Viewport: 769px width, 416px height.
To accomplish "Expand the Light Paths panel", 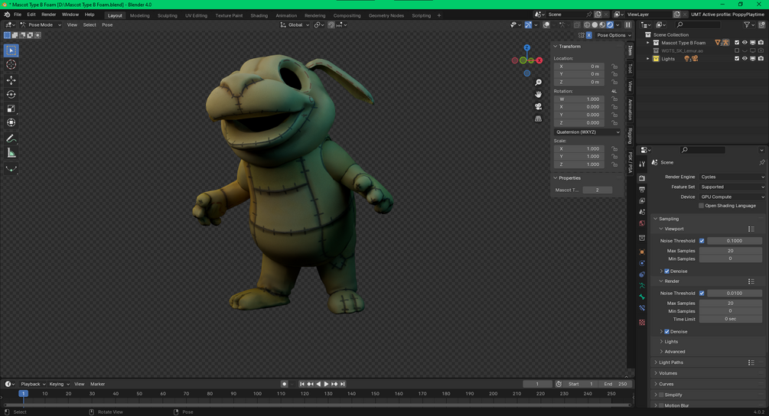I will (671, 362).
